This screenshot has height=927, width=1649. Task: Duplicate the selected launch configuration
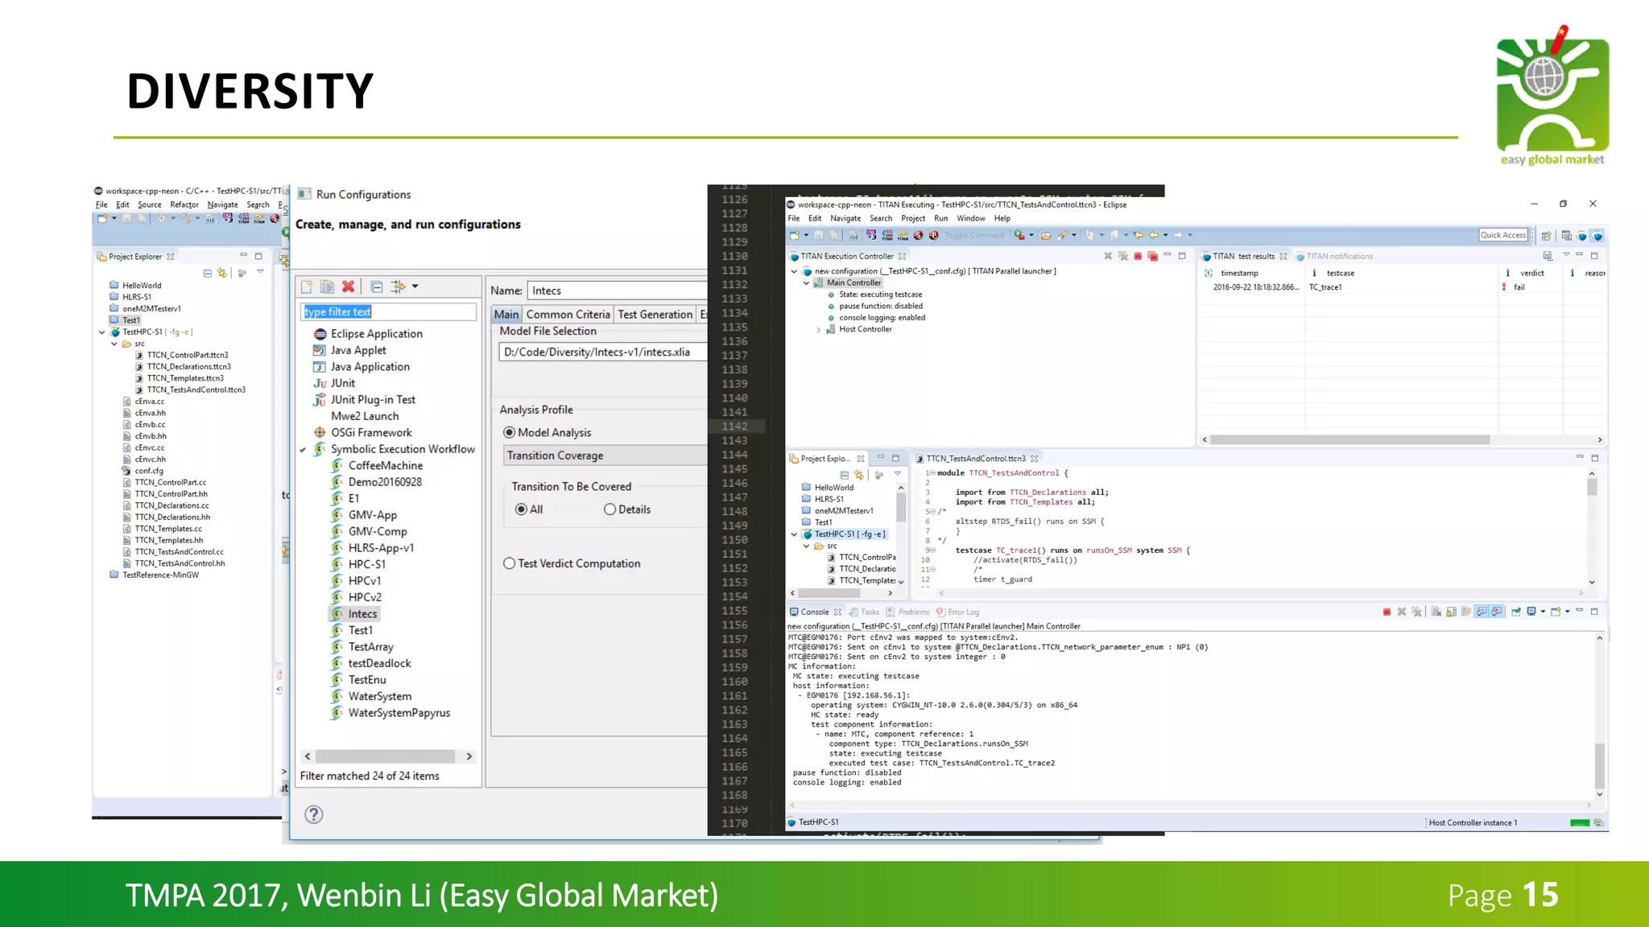pyautogui.click(x=327, y=286)
